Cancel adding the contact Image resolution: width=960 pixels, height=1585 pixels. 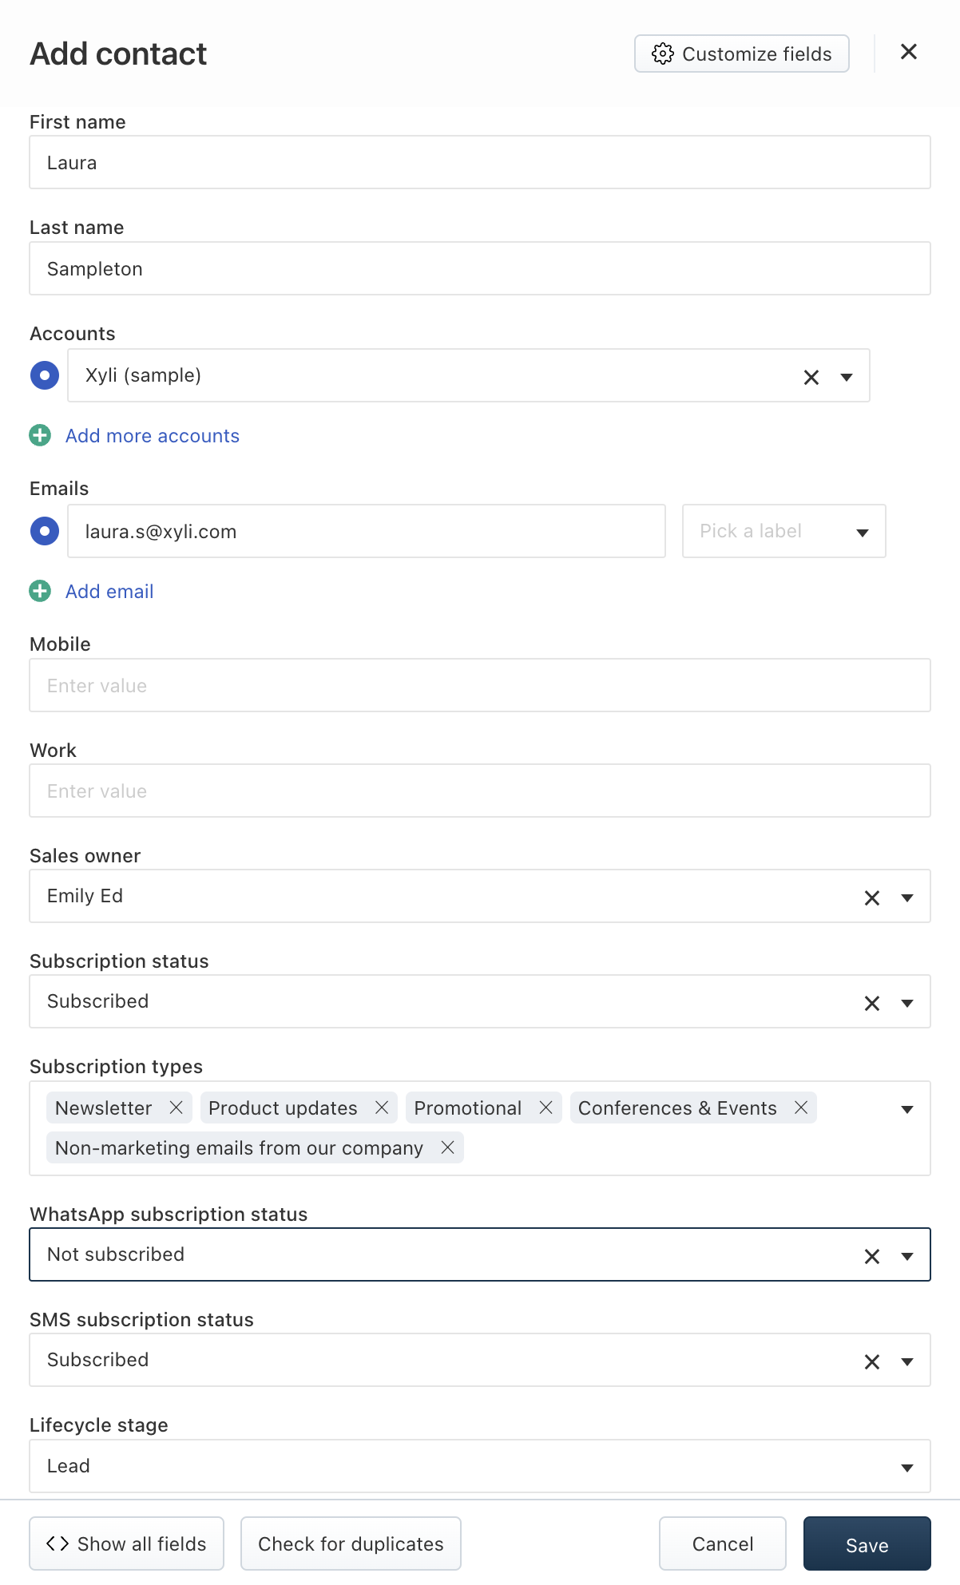pyautogui.click(x=723, y=1543)
